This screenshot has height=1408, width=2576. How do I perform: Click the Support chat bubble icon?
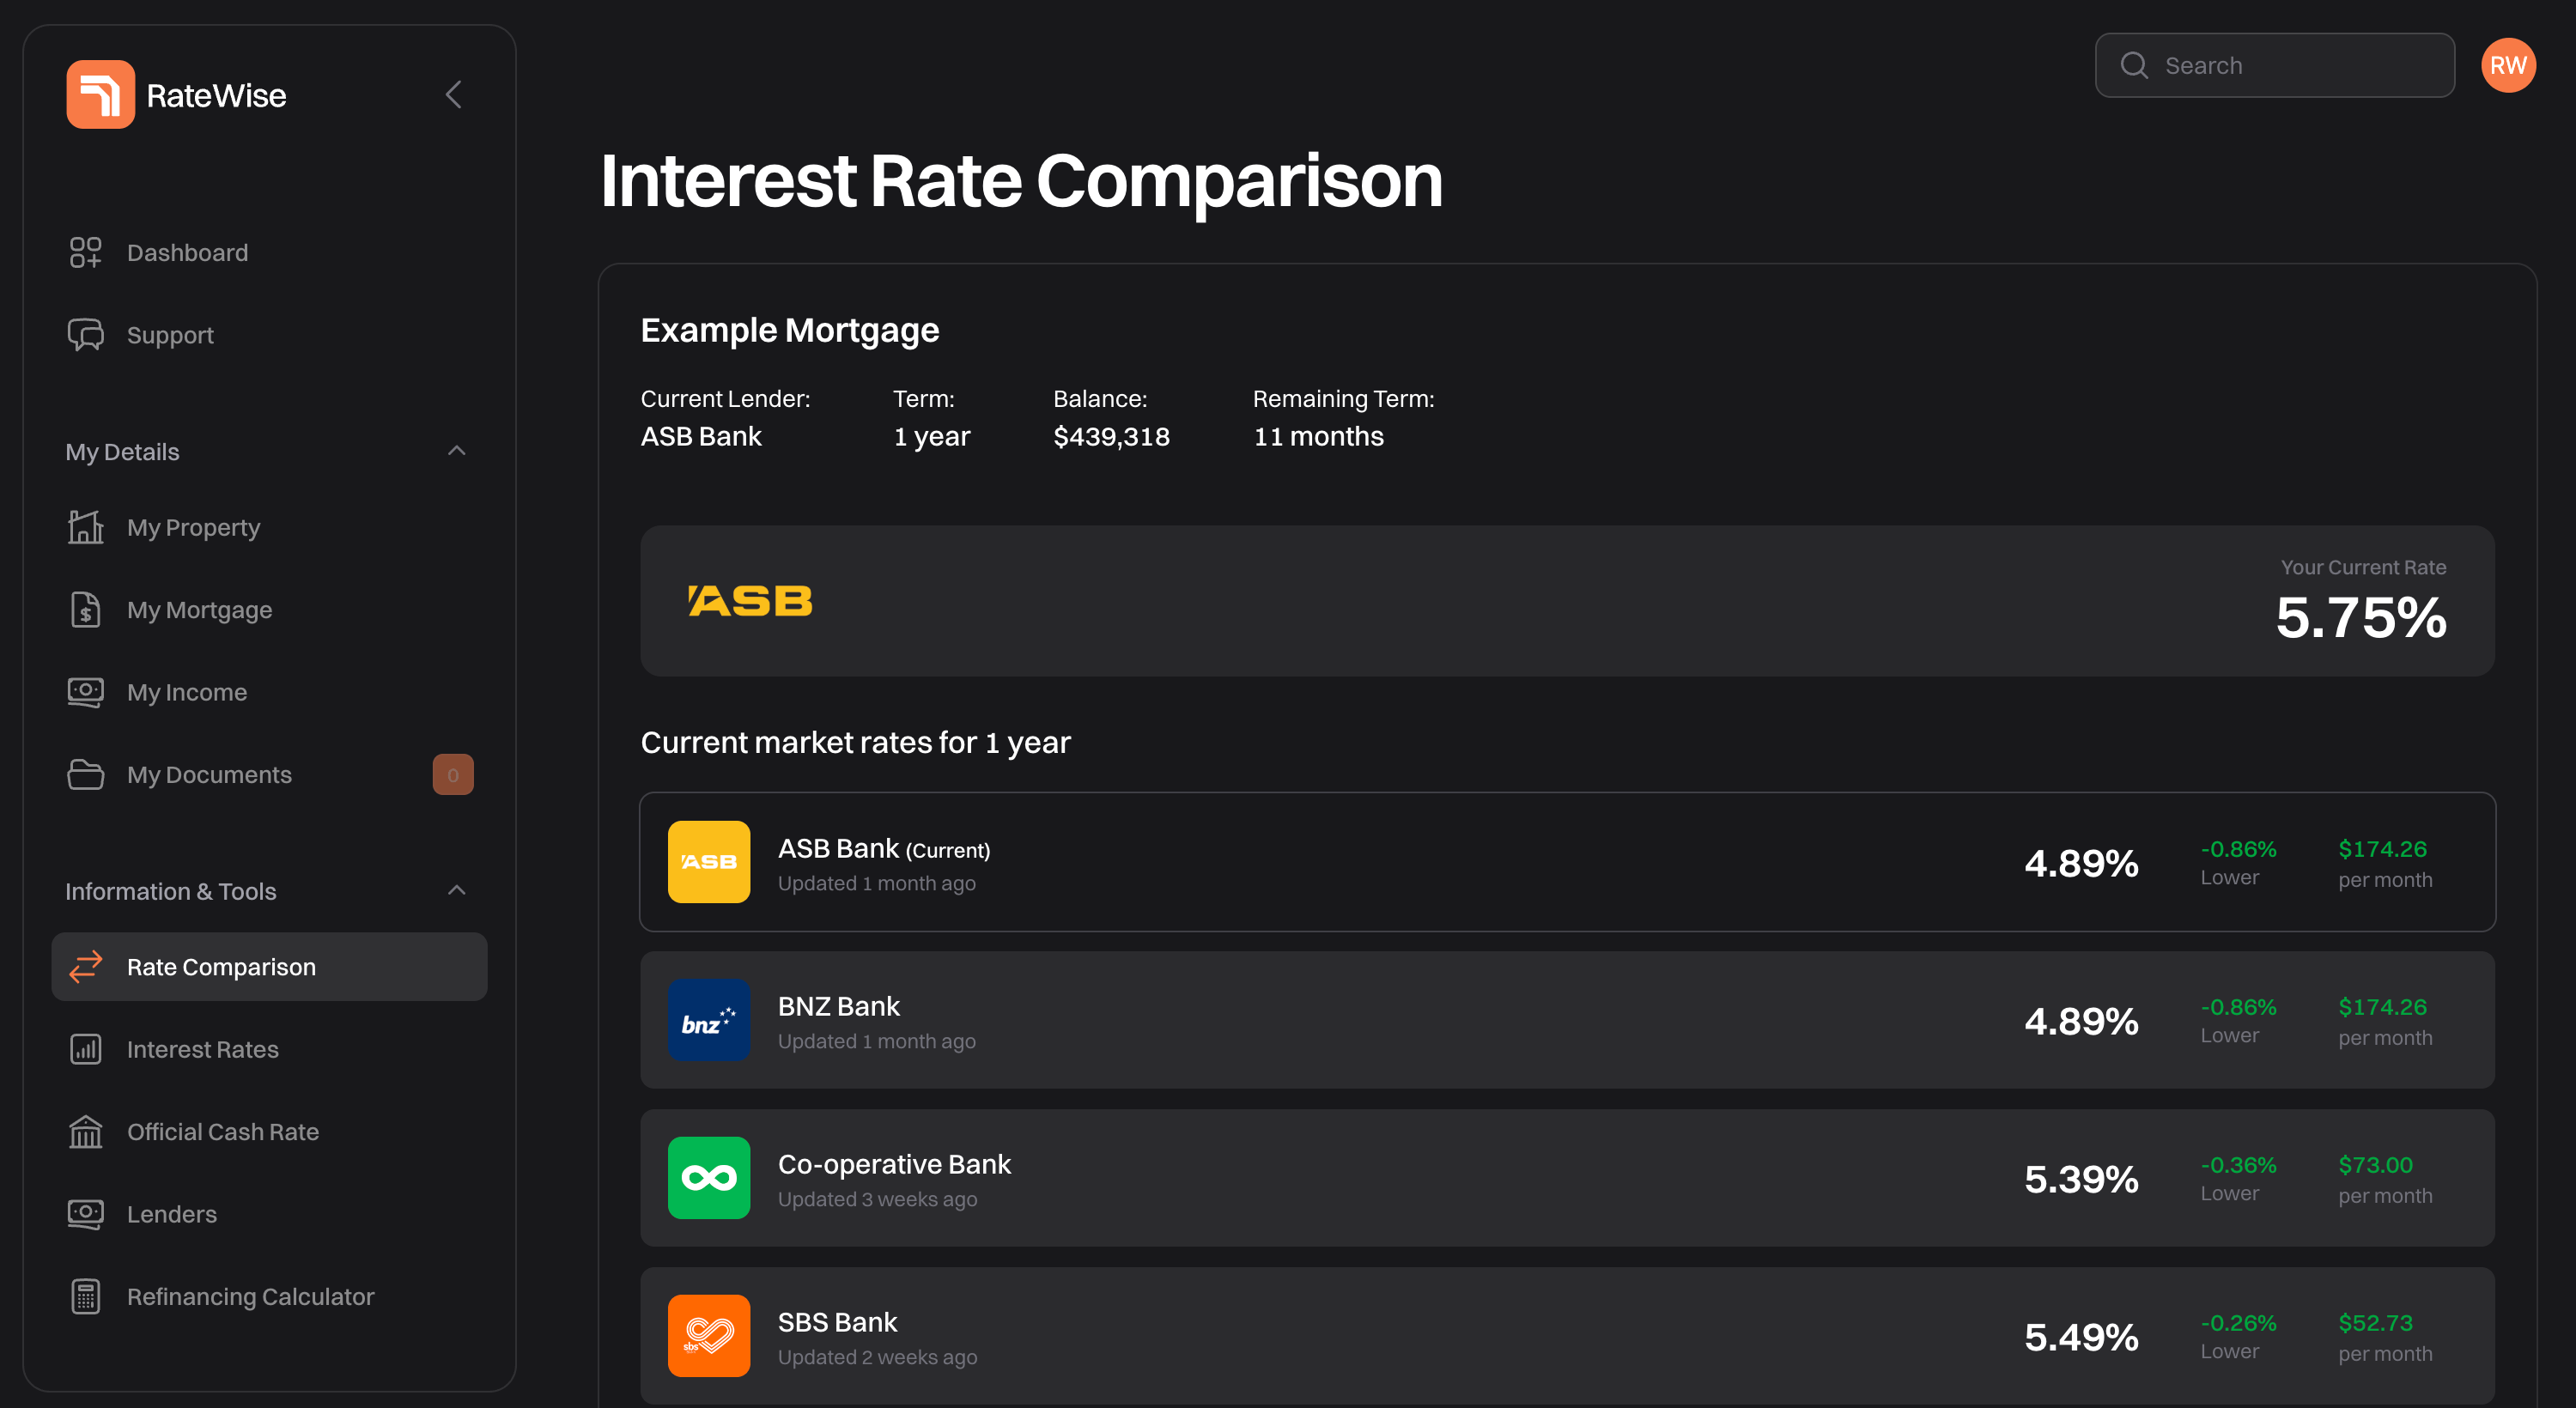(x=85, y=335)
